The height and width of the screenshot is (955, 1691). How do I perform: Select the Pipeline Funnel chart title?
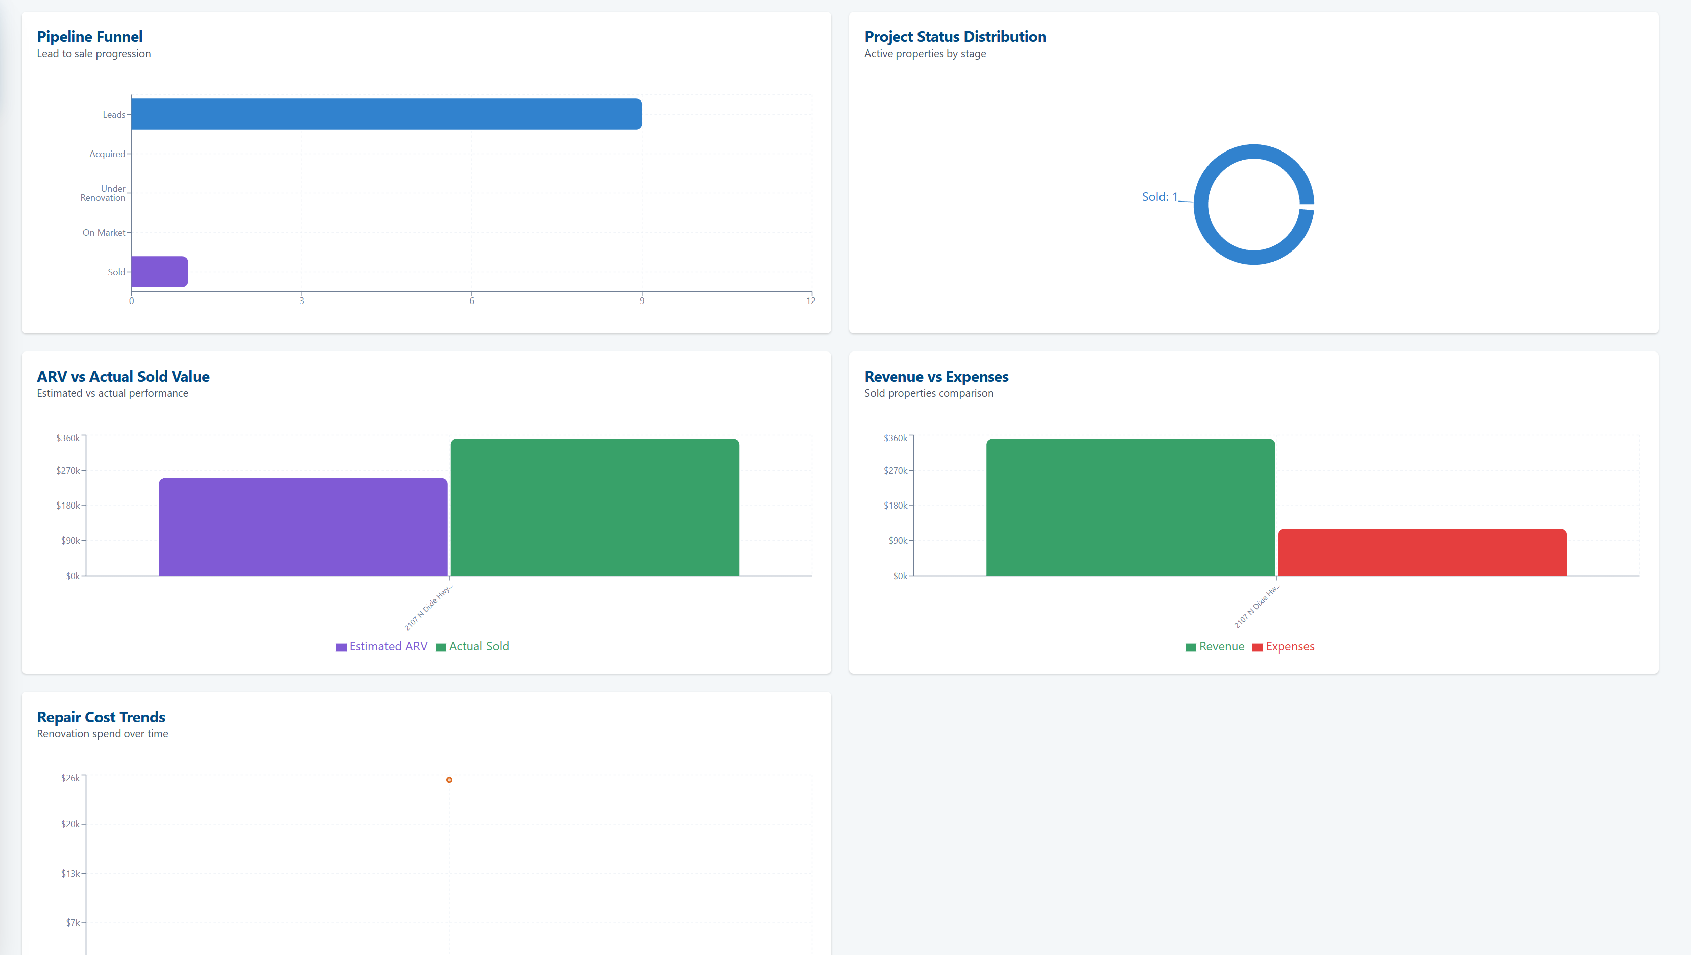pyautogui.click(x=90, y=37)
